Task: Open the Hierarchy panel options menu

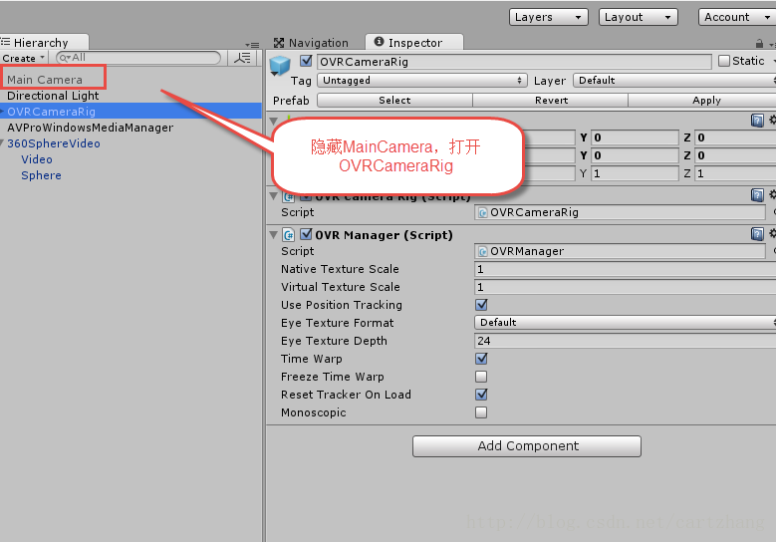Action: (x=252, y=45)
